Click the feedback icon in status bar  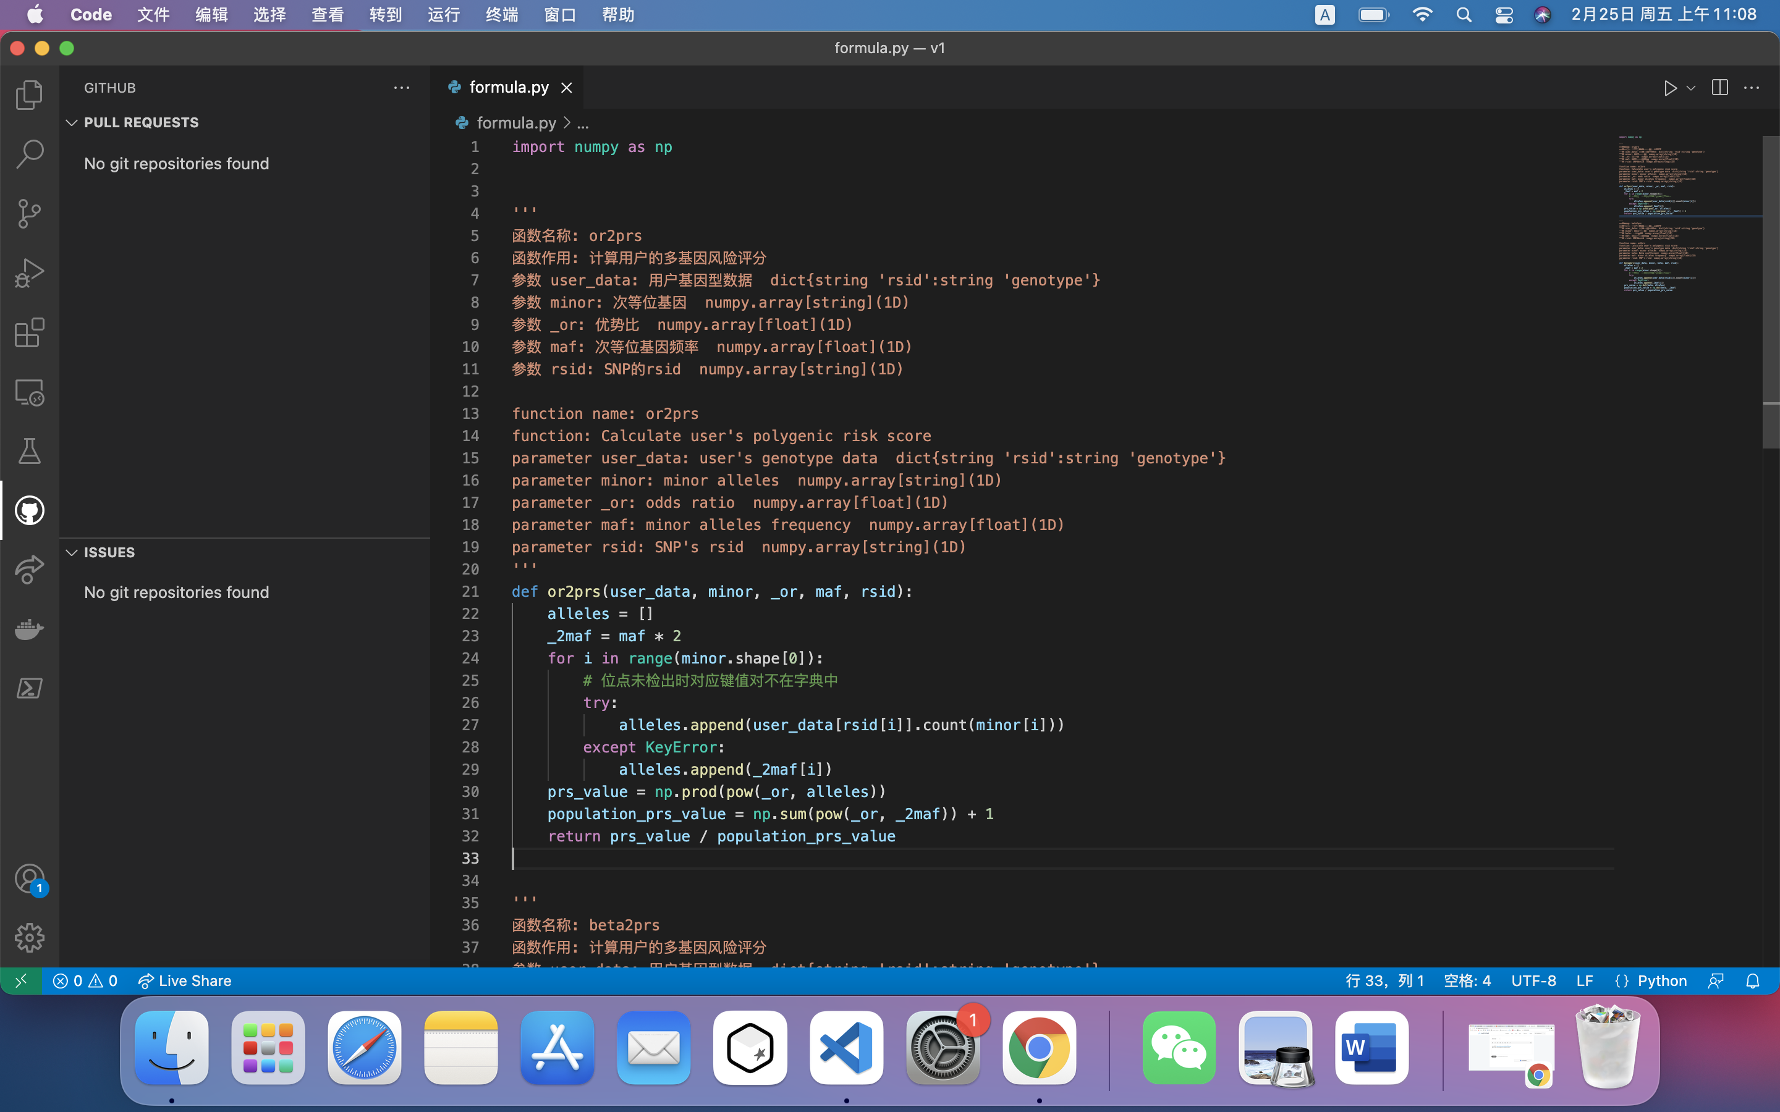coord(1716,980)
